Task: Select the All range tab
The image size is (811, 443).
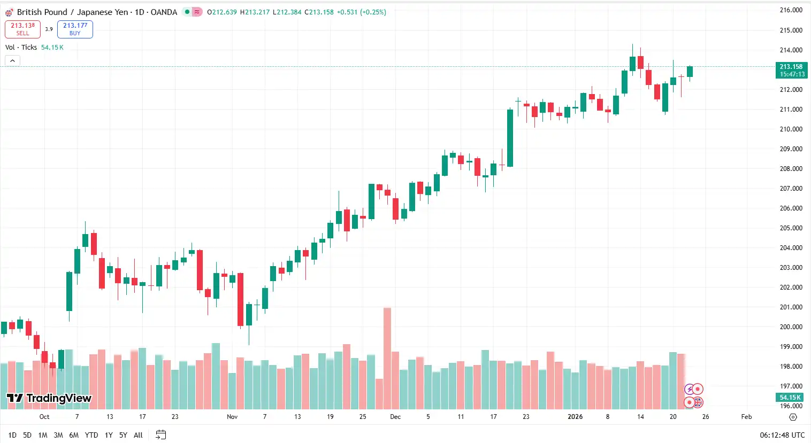Action: pyautogui.click(x=137, y=435)
